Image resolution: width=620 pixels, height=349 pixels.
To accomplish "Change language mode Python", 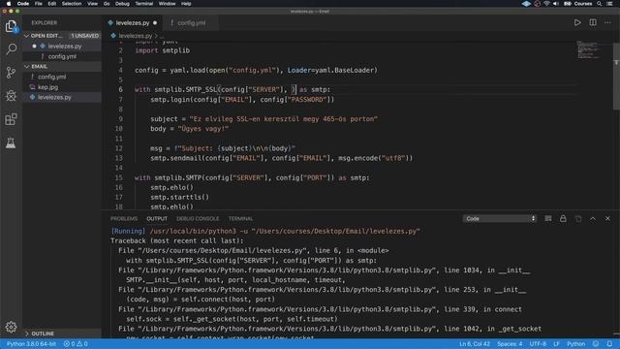I will point(576,344).
